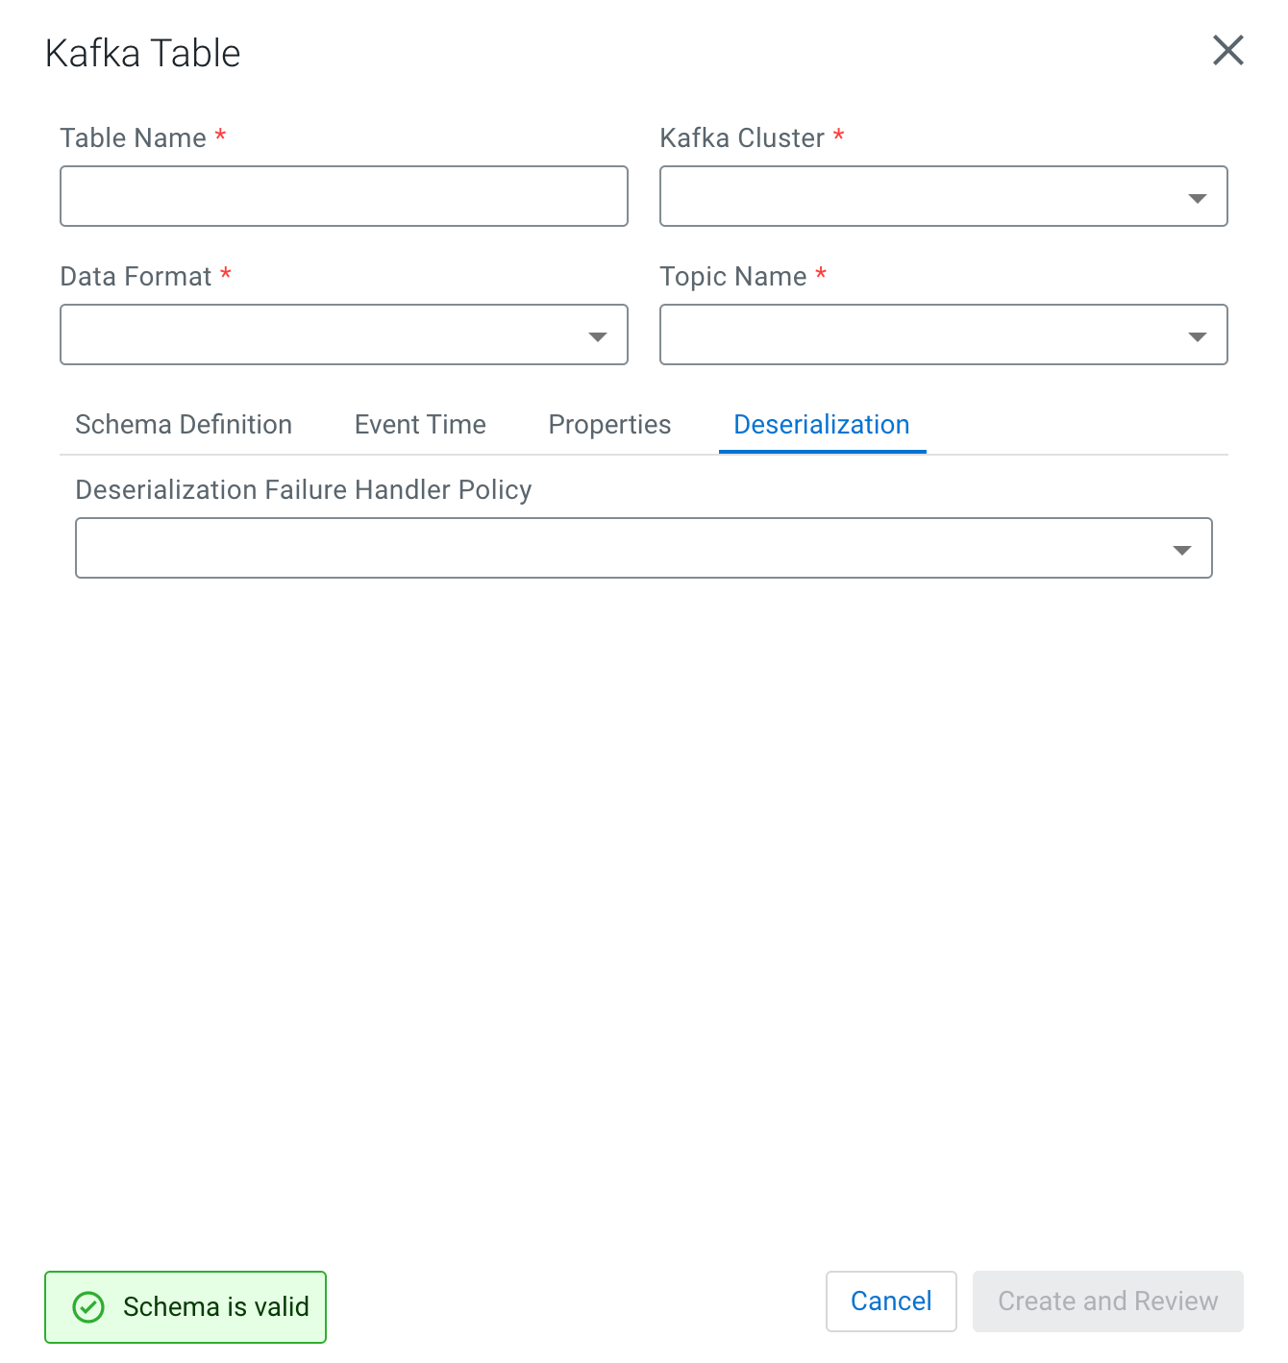Focus the Table Name text field

(344, 196)
